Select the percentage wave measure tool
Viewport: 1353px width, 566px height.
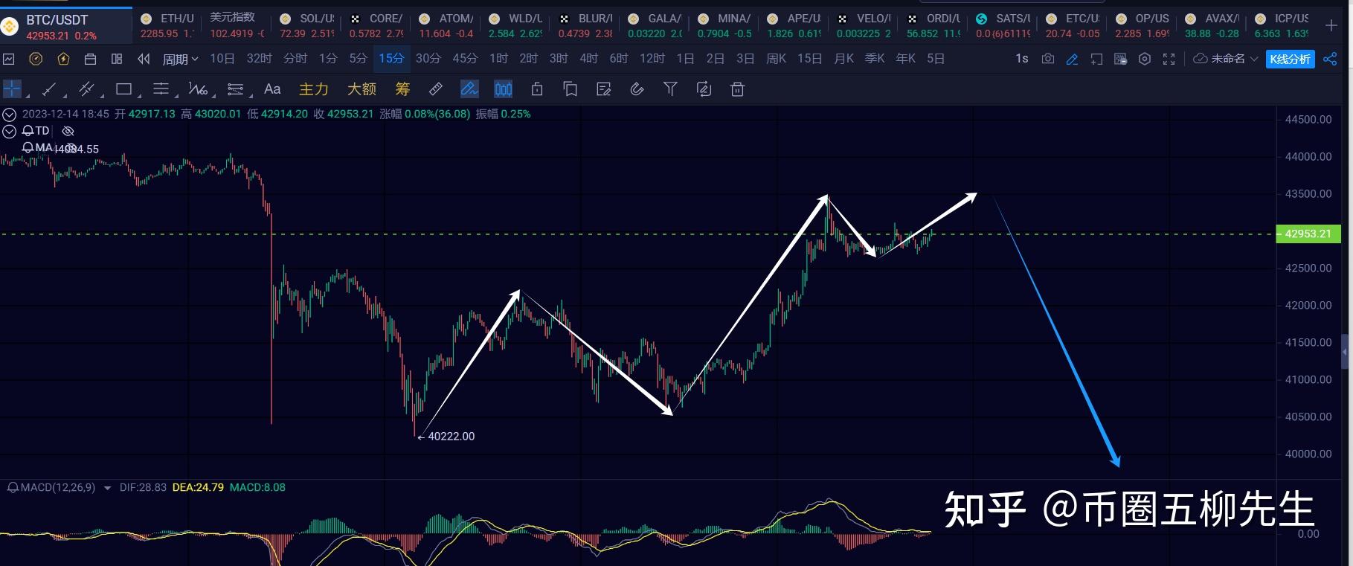[198, 89]
